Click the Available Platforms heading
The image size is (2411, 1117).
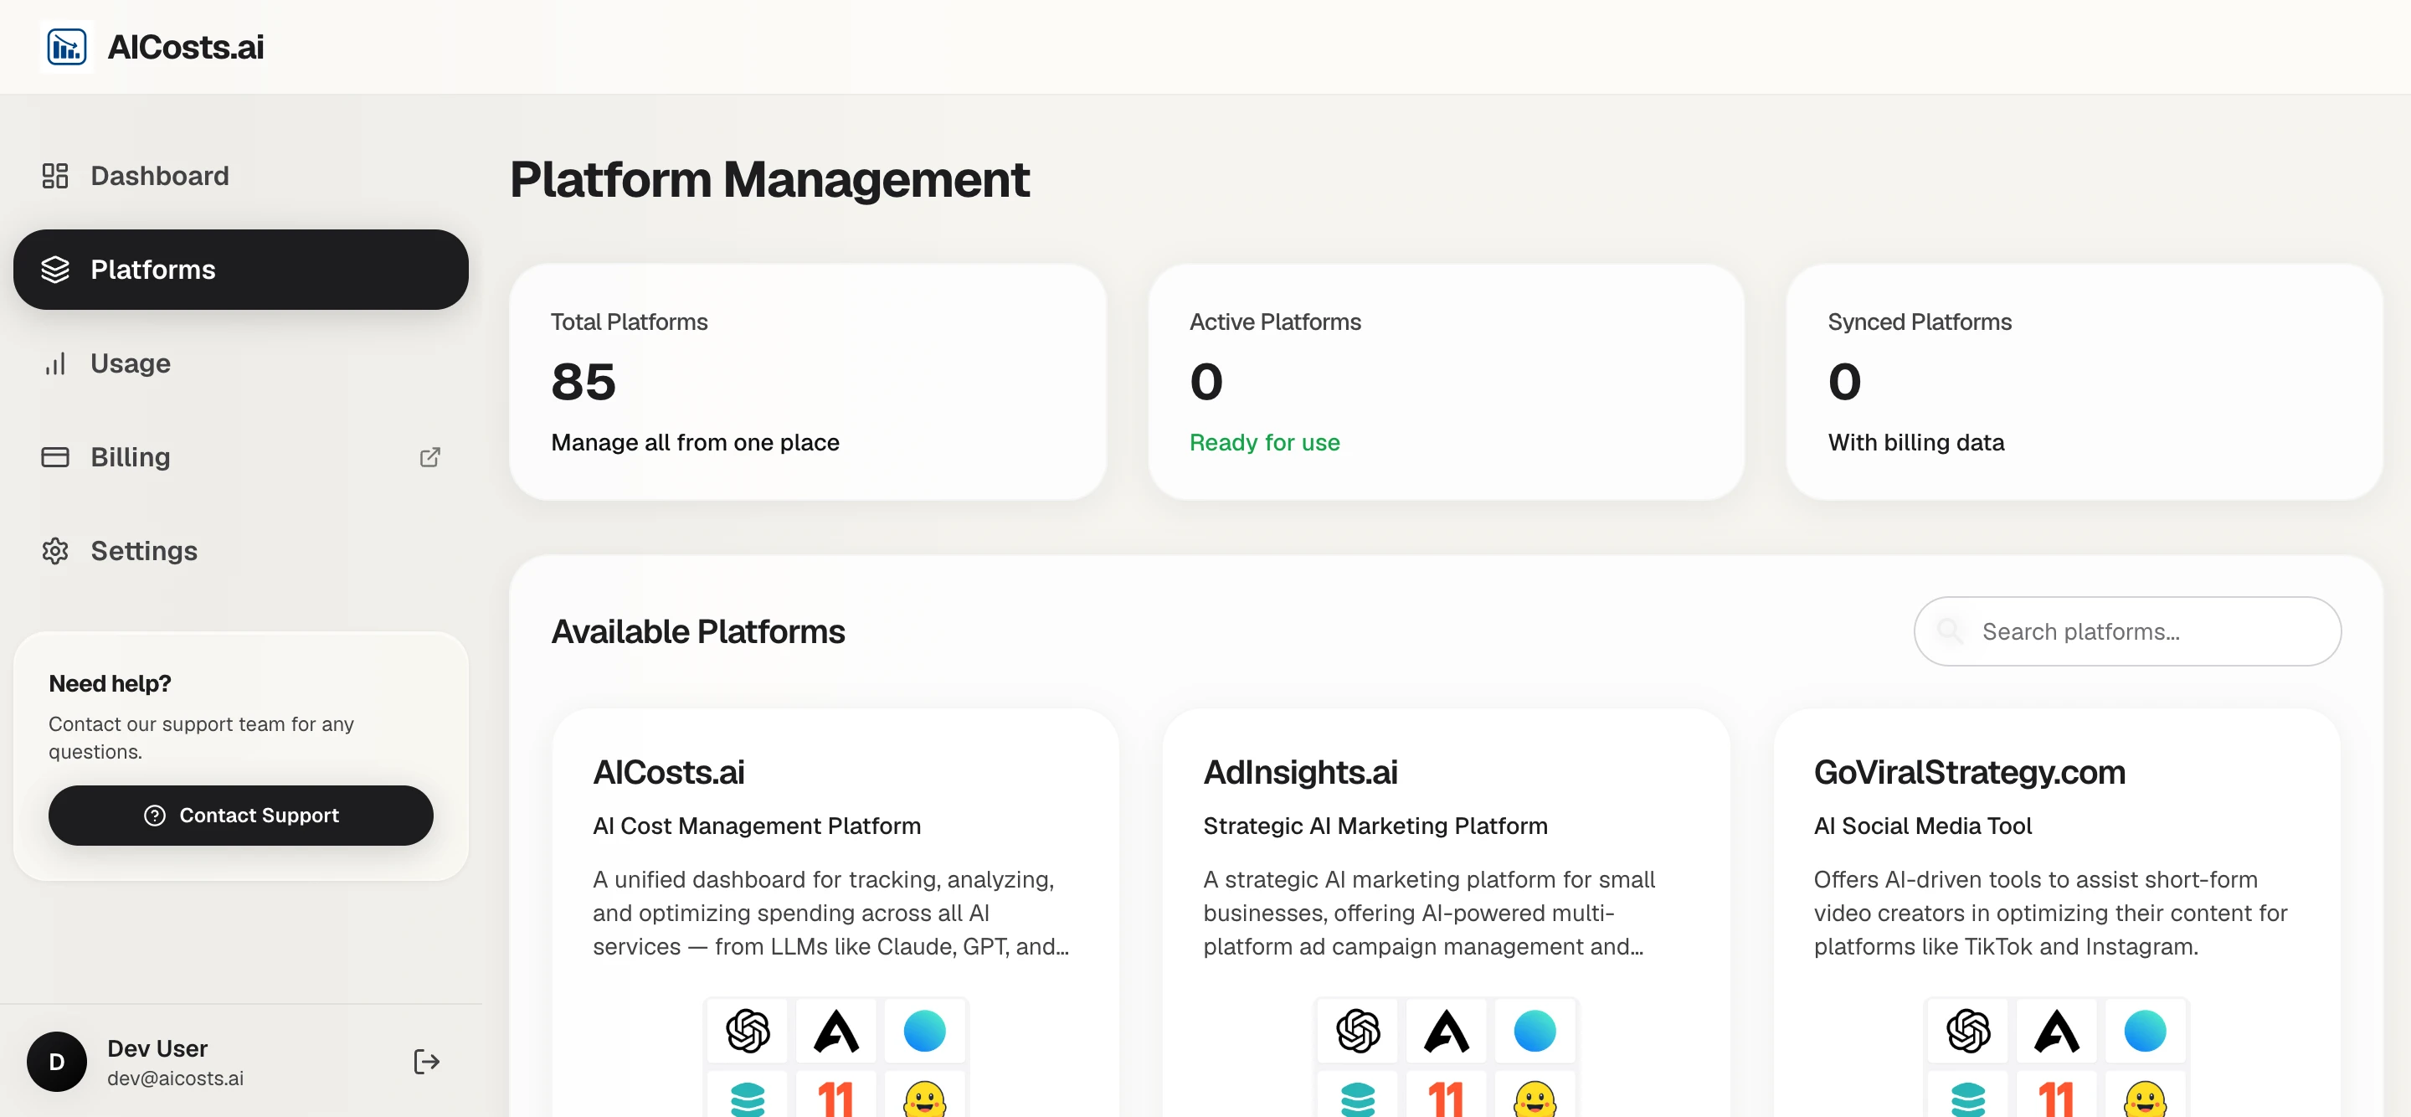(697, 632)
